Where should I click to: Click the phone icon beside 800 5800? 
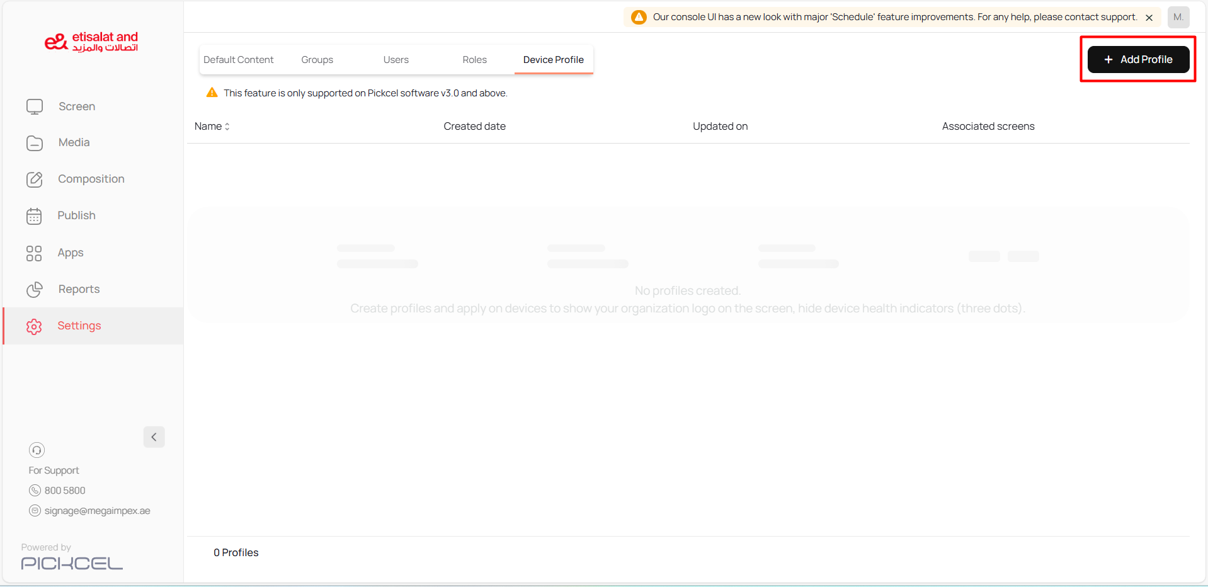tap(35, 491)
